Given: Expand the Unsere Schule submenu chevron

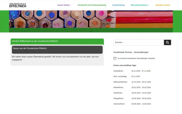Looking at the screenshot, I should pos(71,5).
